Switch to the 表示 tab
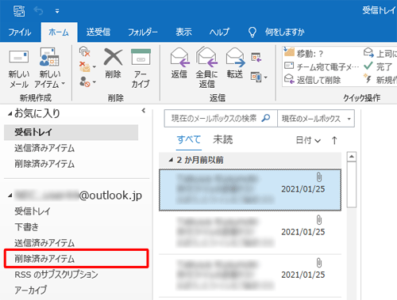The height and width of the screenshot is (300, 397). pyautogui.click(x=183, y=32)
